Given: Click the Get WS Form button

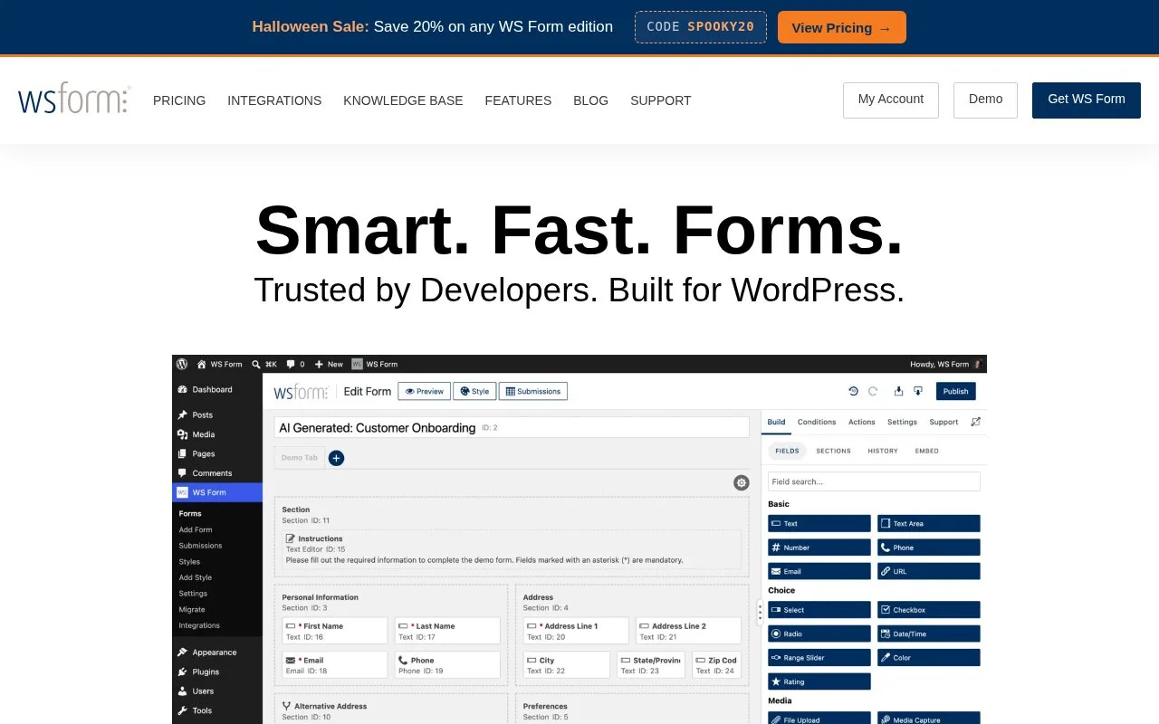Looking at the screenshot, I should click(x=1087, y=100).
